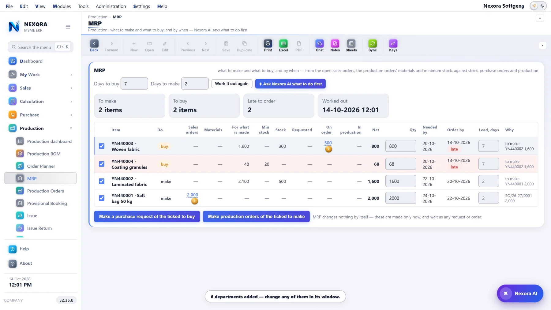
Task: Open Issue in the sidebar
Action: click(x=40, y=216)
